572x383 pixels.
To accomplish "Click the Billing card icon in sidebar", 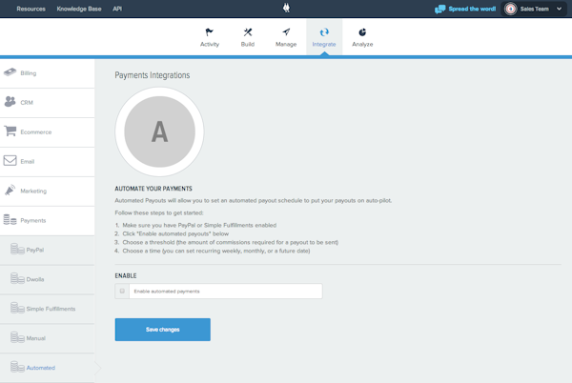I will point(10,72).
